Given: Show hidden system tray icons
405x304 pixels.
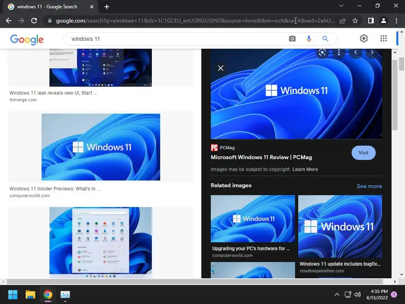Looking at the screenshot, I should click(x=337, y=294).
